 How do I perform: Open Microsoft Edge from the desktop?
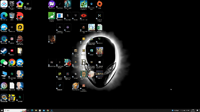pos(4,16)
